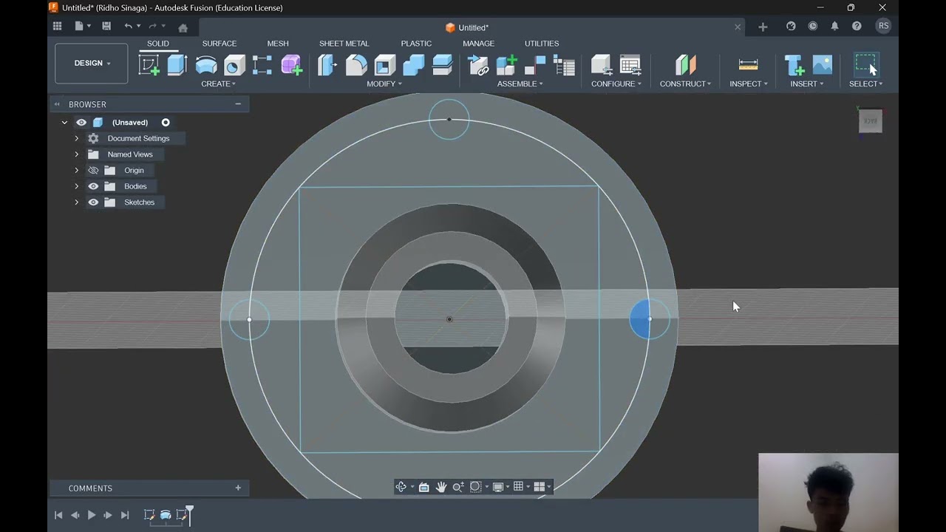
Task: Switch to the MANAGE tab
Action: (479, 44)
